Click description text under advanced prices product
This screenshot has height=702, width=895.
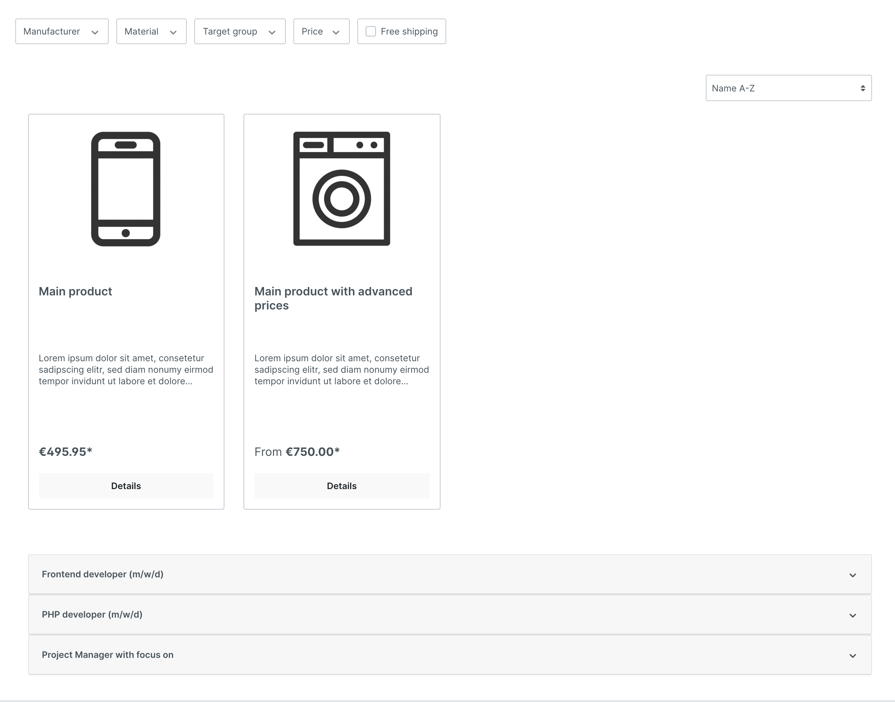342,370
